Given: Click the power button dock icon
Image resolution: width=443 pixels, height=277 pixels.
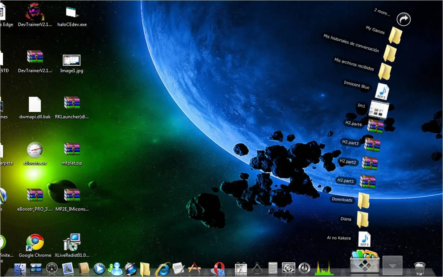Looking at the screenshot, I should [x=304, y=268].
